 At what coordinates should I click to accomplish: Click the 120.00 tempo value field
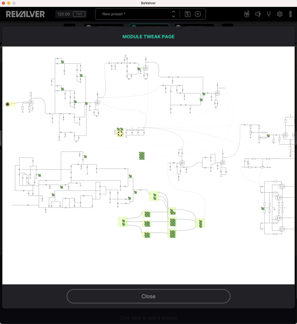coord(64,14)
